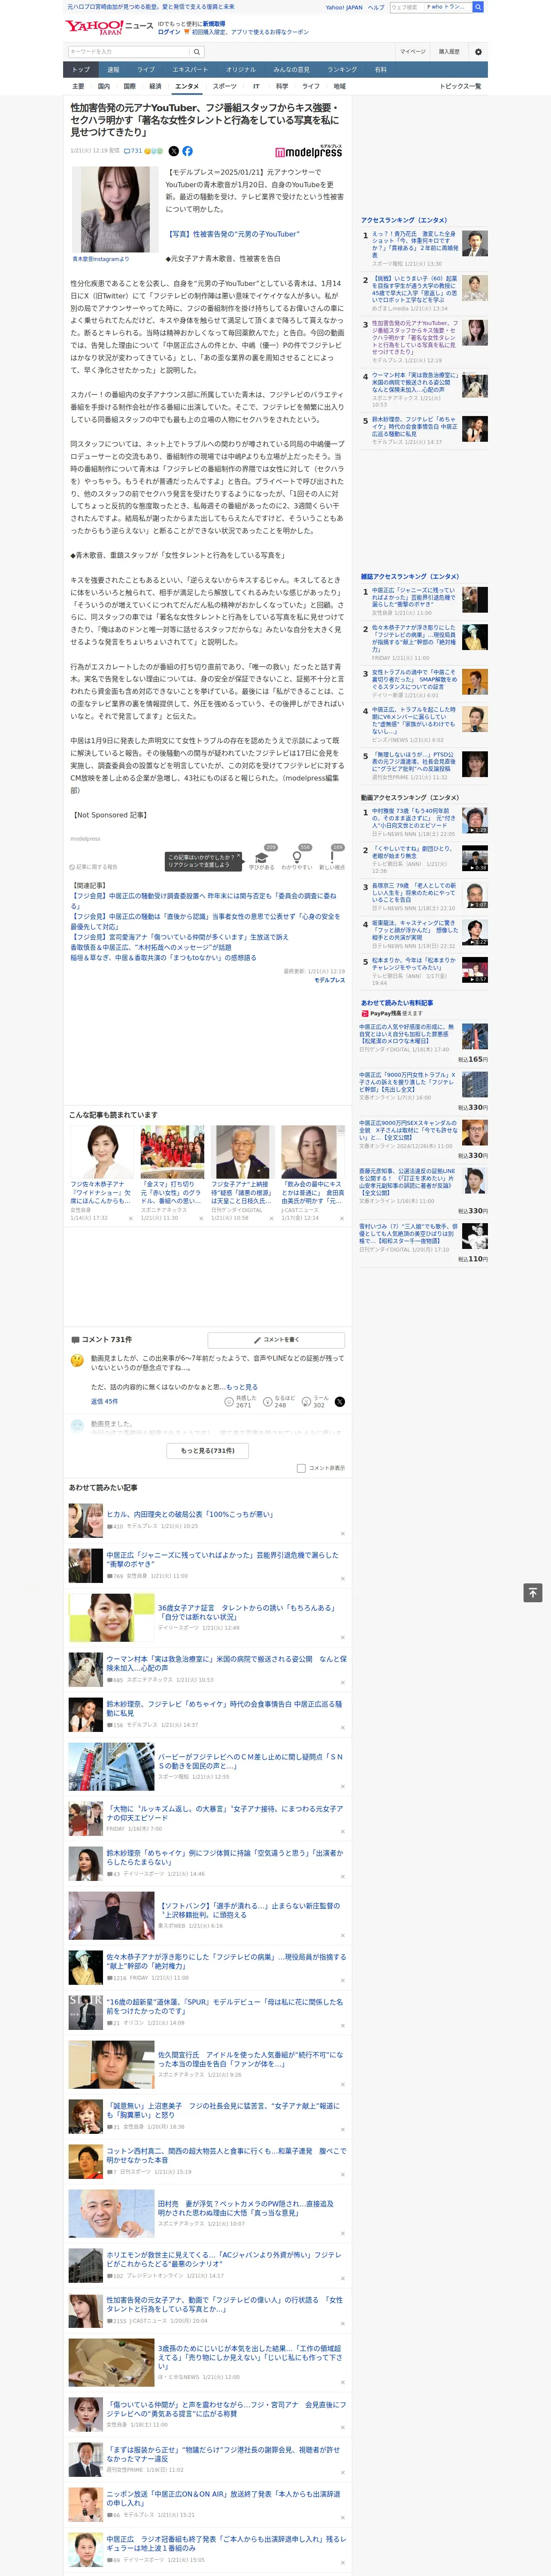
Task: Select the 速報 navigation tab
Action: 113,70
